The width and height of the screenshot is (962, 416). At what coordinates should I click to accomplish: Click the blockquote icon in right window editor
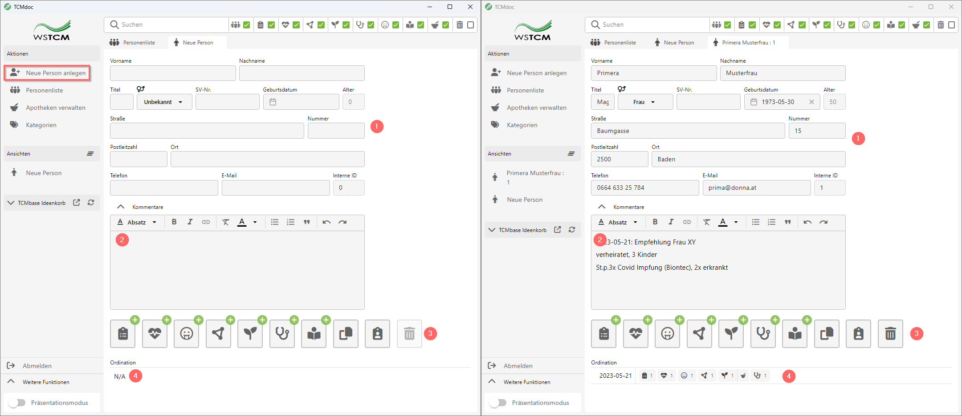(x=787, y=222)
